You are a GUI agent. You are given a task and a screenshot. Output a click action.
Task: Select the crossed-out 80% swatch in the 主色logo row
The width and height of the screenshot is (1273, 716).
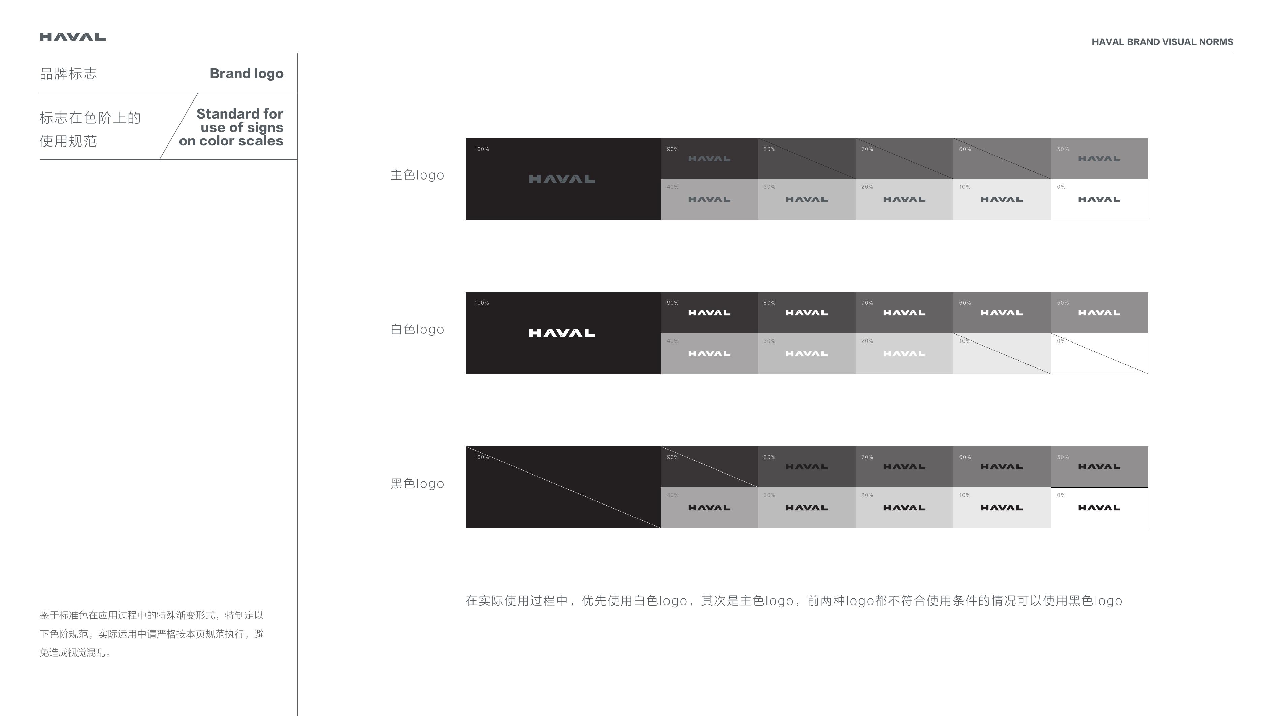[807, 159]
